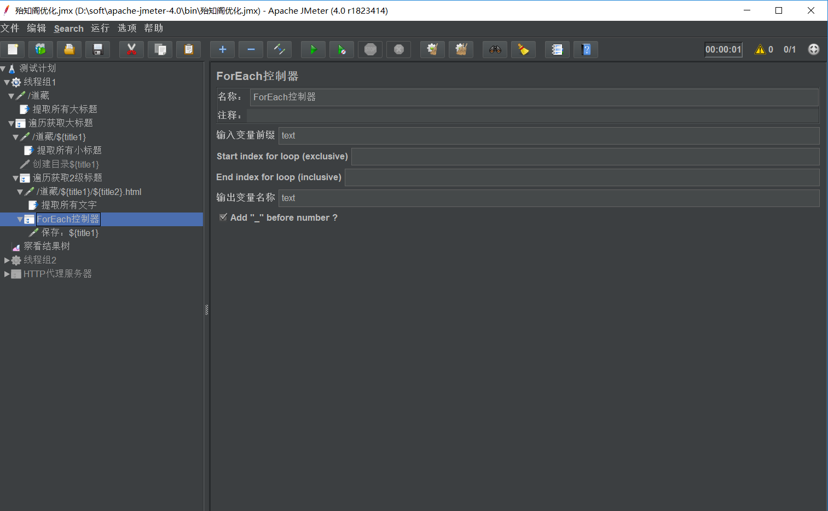
Task: Collapse the 线程组1 node arrow
Action: pos(7,82)
